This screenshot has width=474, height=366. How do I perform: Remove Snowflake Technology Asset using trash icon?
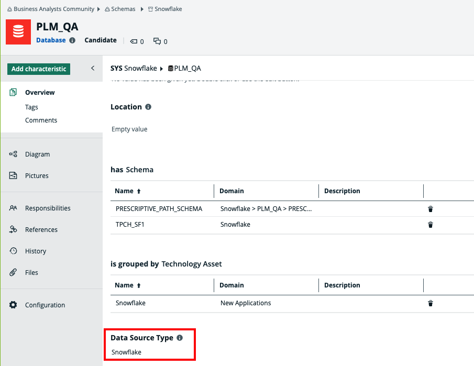[431, 303]
